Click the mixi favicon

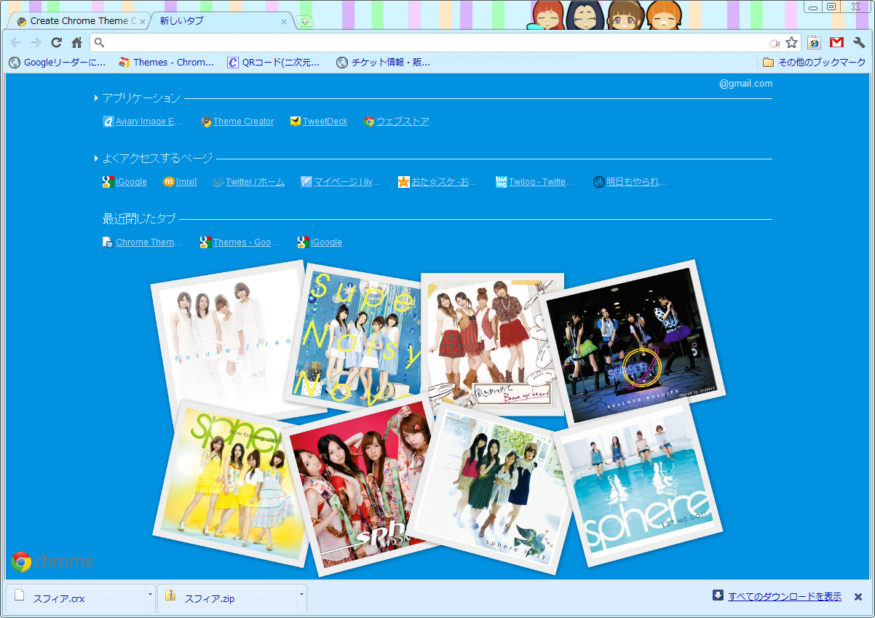[168, 182]
